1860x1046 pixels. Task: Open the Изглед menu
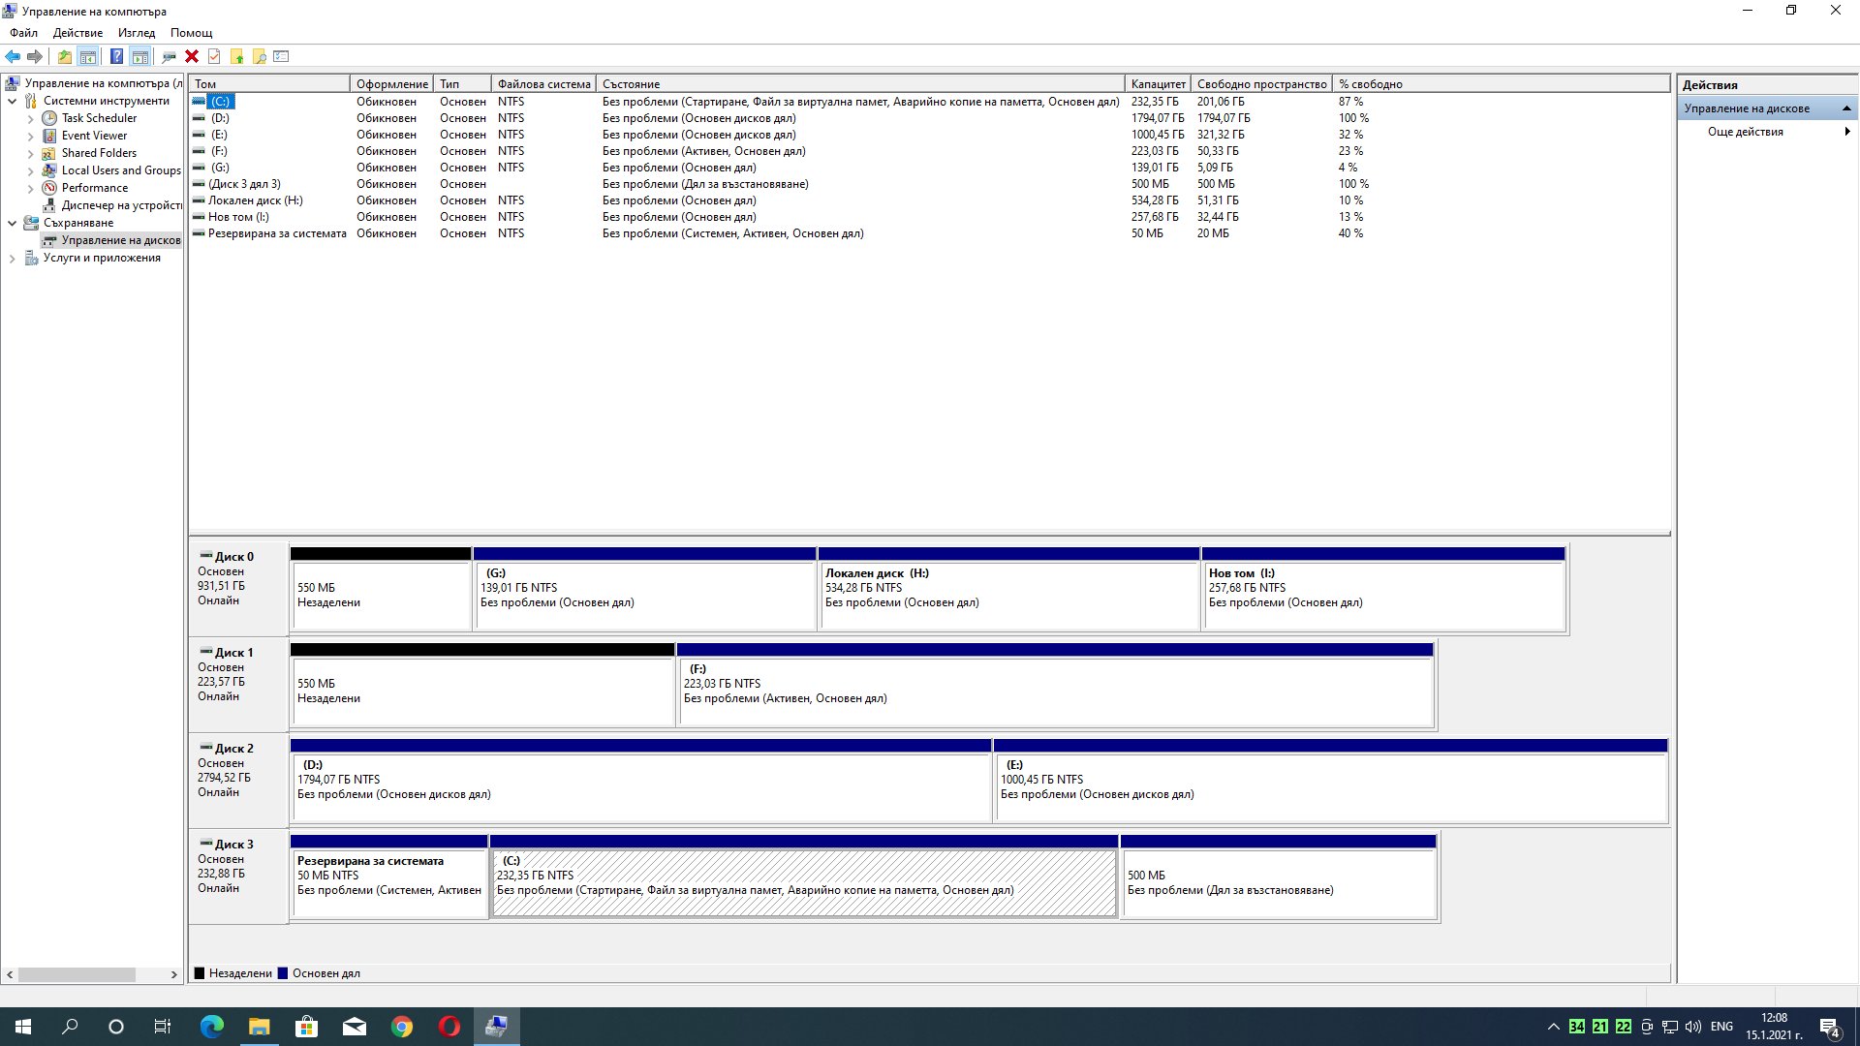[137, 33]
